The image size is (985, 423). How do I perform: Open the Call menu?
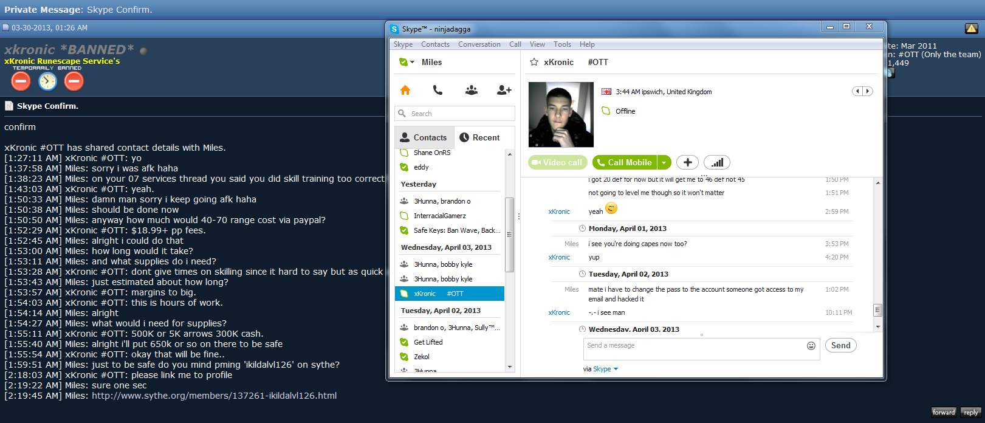click(x=515, y=44)
